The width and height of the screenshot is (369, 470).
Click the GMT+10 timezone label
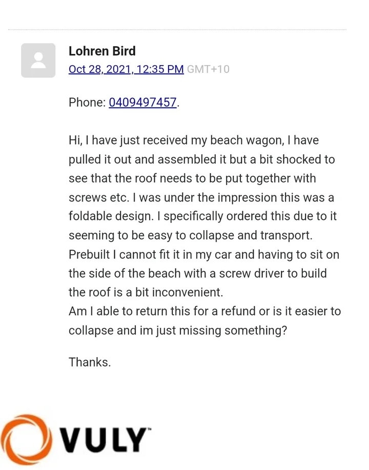[x=208, y=69]
